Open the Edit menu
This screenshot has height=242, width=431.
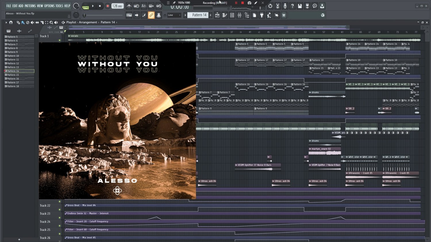pyautogui.click(x=15, y=6)
